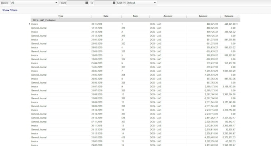Select the DGS - UAE_Customer group header row
Viewport: 271px width, 146px height.
[x=135, y=20]
